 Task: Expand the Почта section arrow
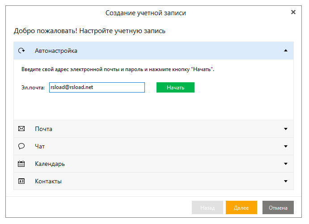point(286,129)
